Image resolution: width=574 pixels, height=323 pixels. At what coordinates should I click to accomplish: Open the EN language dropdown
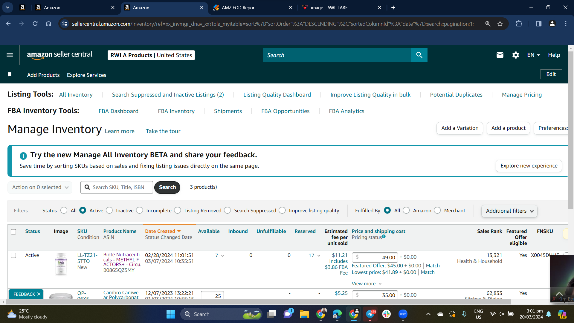coord(534,55)
